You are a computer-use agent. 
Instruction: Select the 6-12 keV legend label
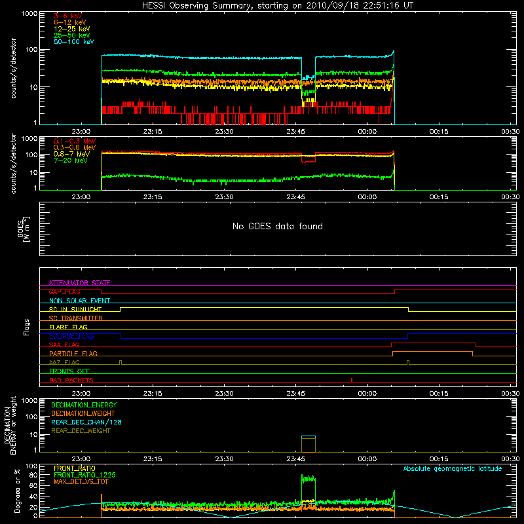pos(70,22)
